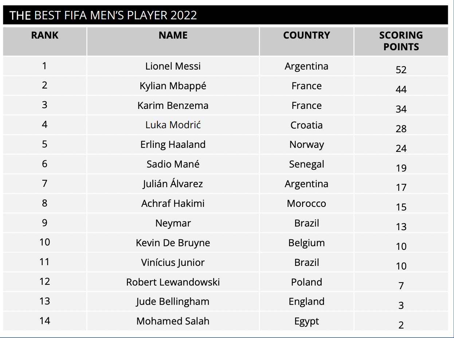The width and height of the screenshot is (454, 338).
Task: Select Erling Haaland in the table
Action: click(173, 145)
